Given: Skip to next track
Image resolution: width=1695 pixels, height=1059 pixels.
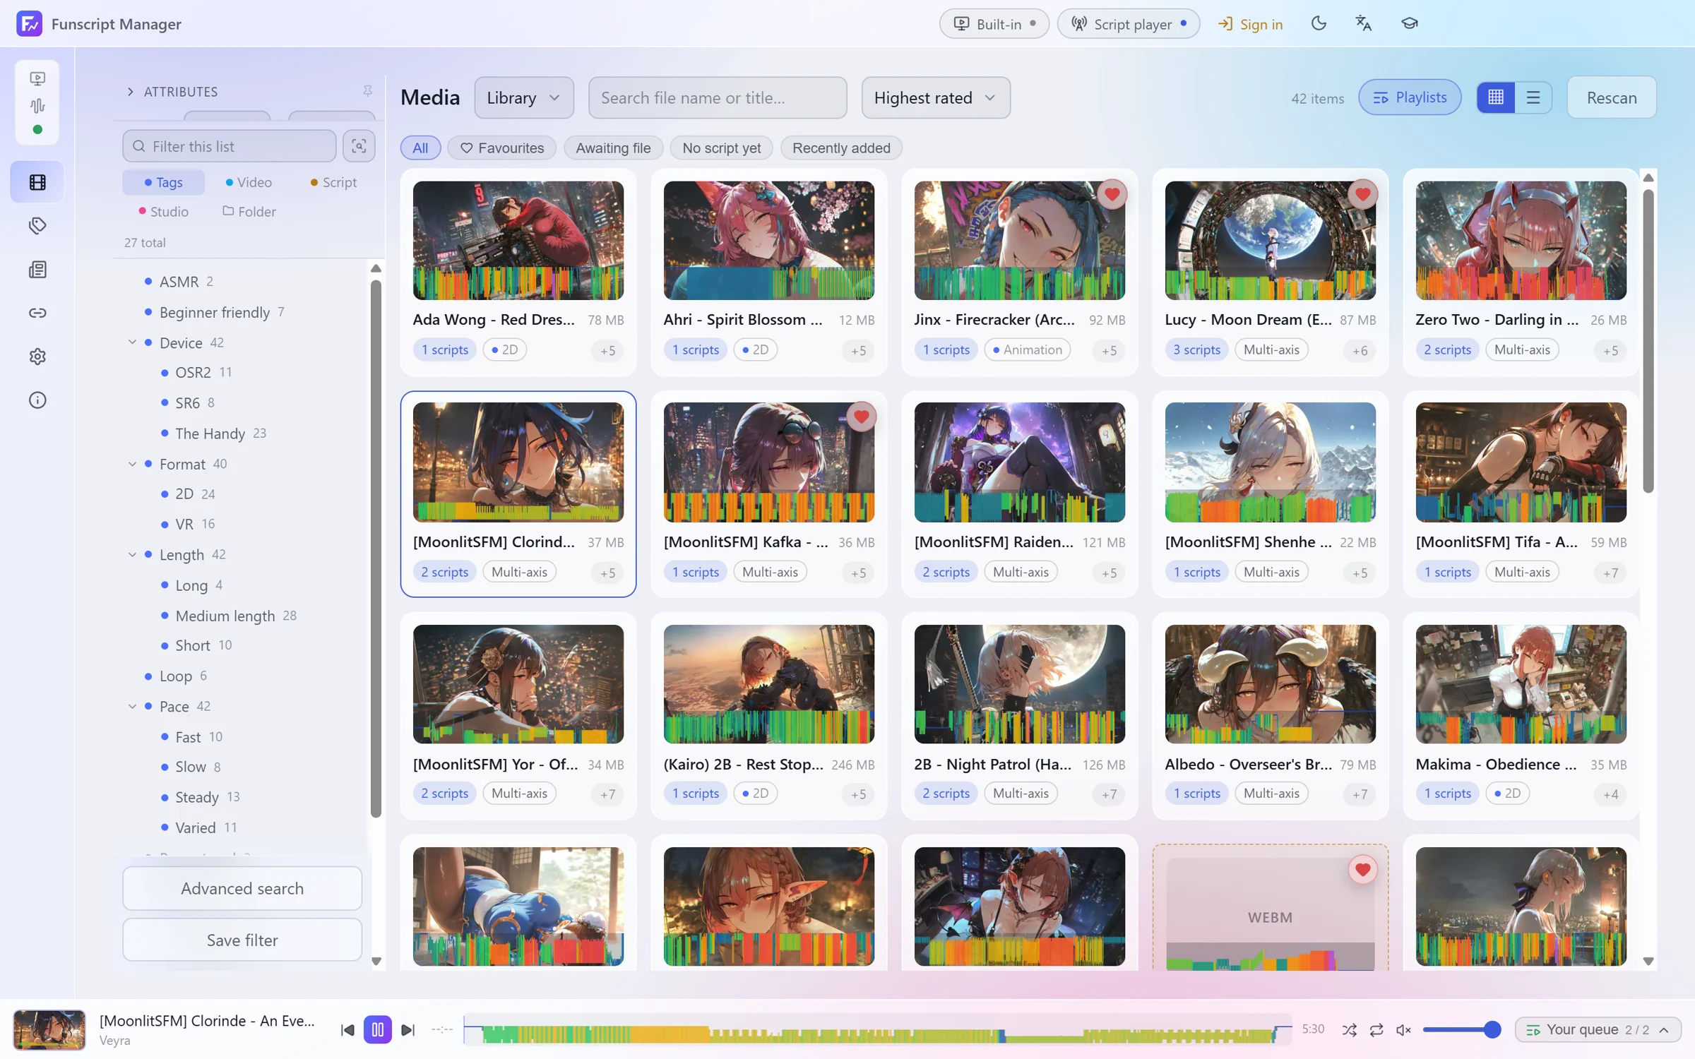Looking at the screenshot, I should coord(408,1030).
